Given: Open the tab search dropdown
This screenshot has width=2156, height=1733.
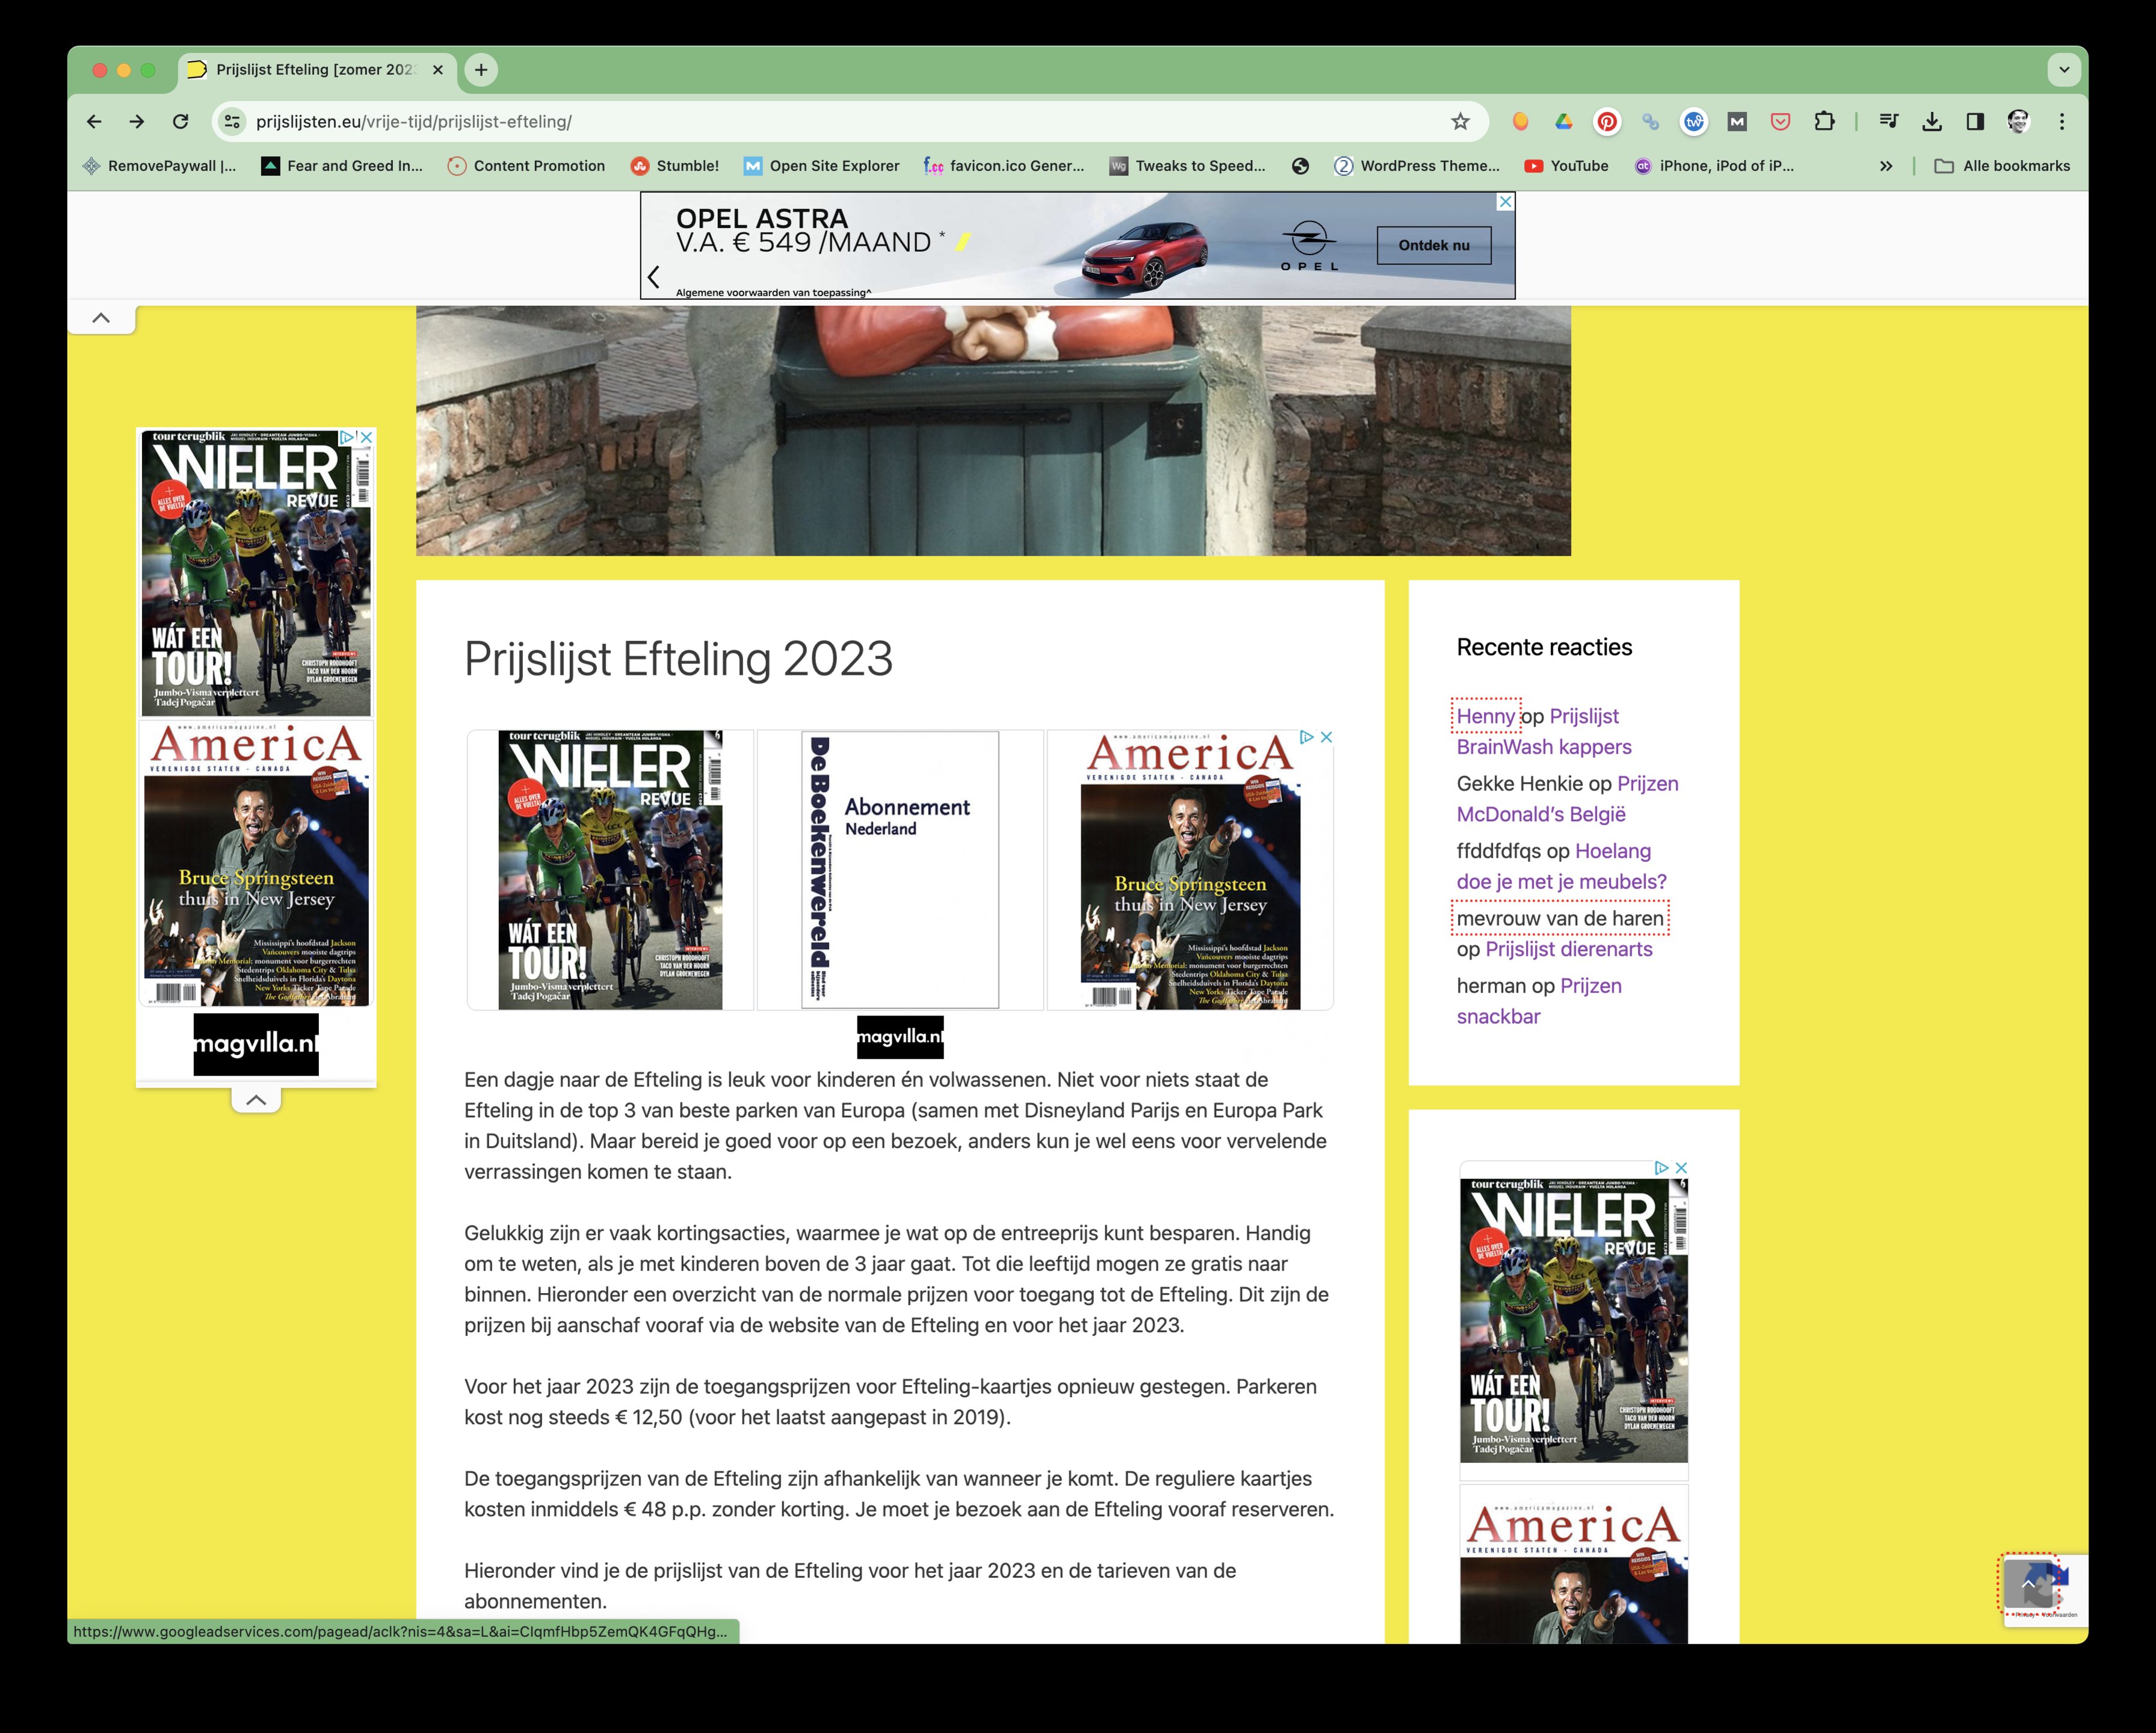Looking at the screenshot, I should (2064, 70).
